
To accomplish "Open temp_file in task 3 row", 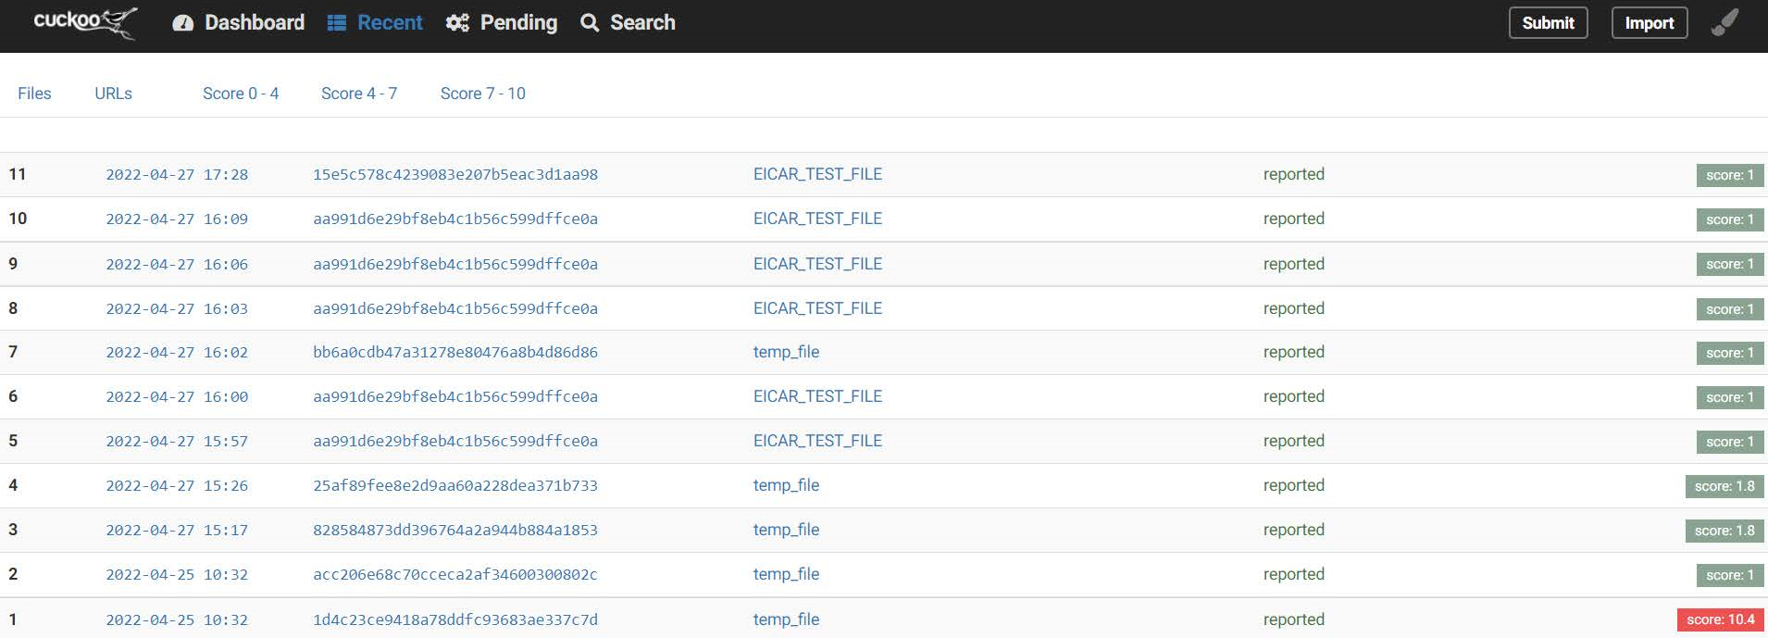I will 786,530.
